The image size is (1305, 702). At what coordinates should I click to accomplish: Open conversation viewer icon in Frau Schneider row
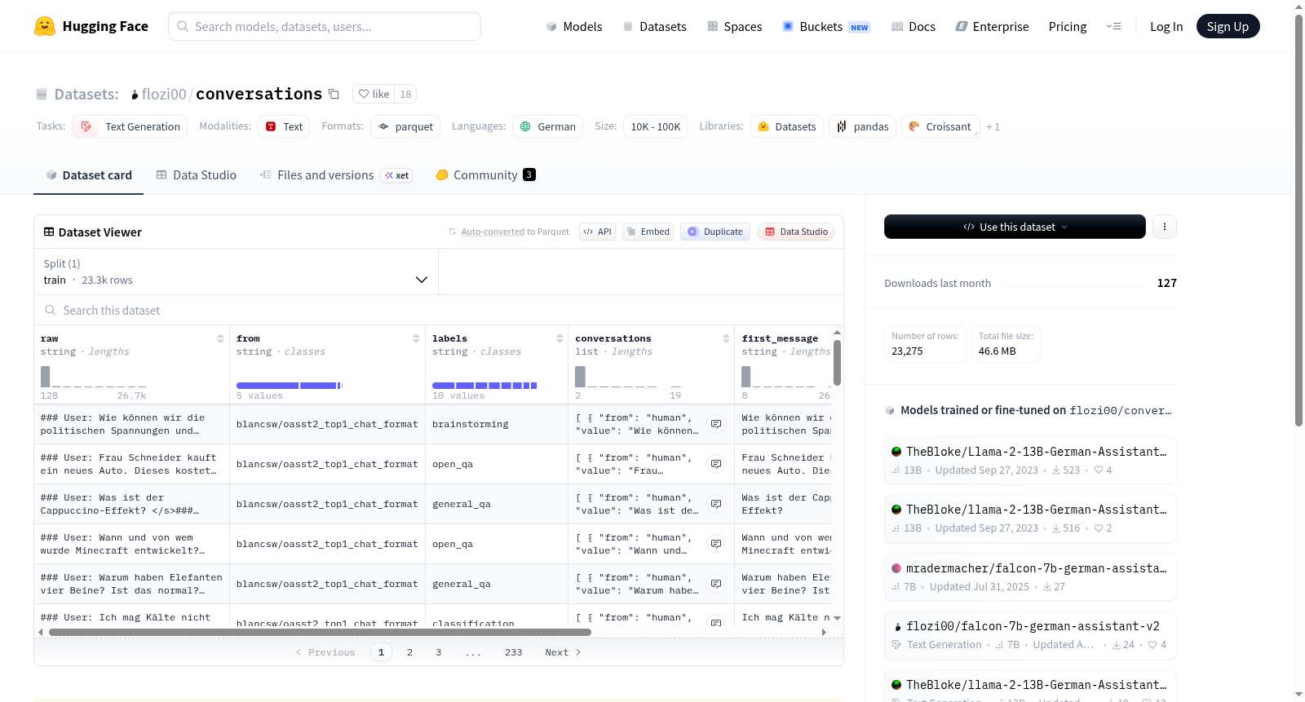[716, 464]
